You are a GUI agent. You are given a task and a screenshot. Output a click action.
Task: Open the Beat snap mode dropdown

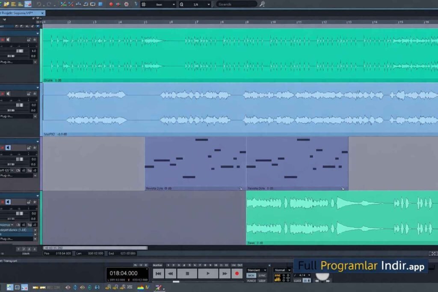click(x=173, y=4)
